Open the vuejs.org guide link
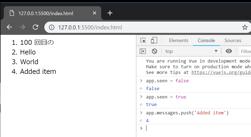This screenshot has height=137, width=251. tap(221, 73)
